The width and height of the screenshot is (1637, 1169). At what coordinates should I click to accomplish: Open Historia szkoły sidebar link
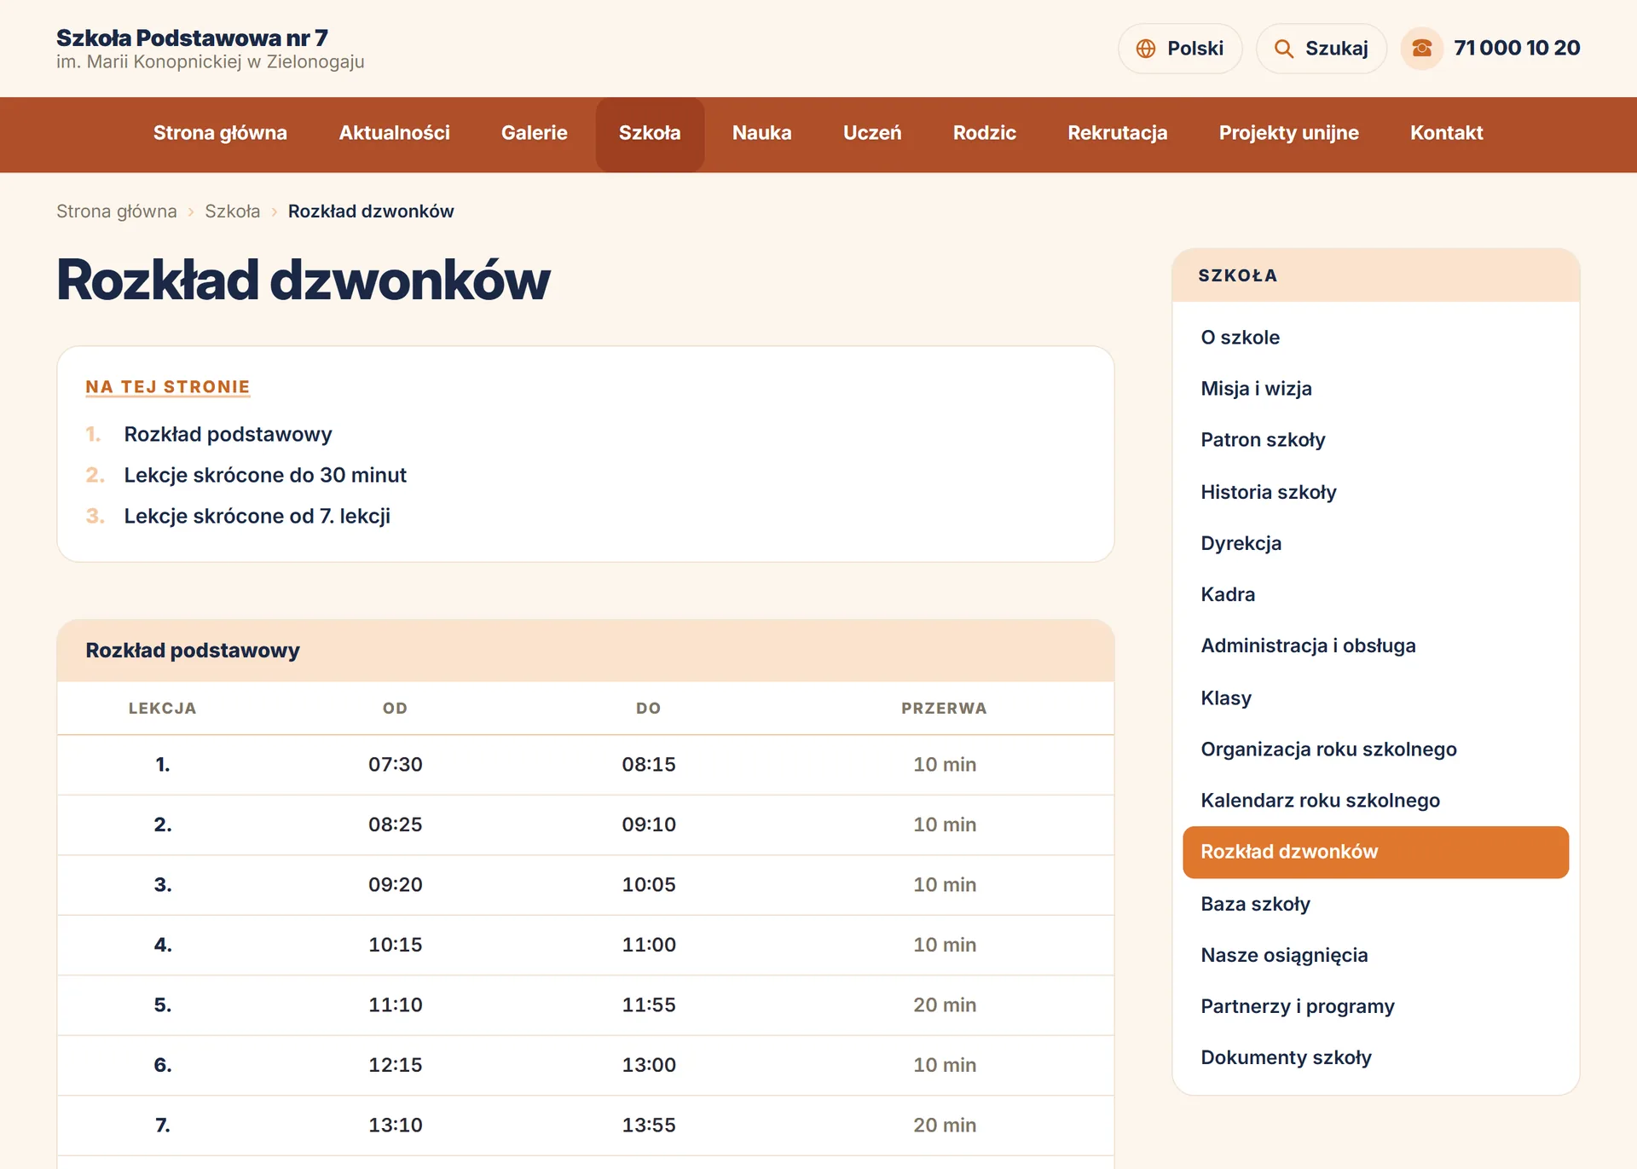(x=1375, y=492)
